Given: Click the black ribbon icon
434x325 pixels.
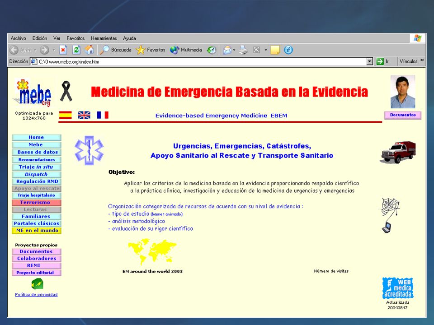Looking at the screenshot, I should coord(66,91).
